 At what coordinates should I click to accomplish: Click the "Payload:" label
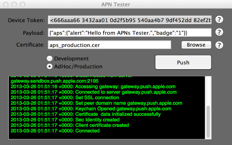[34, 33]
